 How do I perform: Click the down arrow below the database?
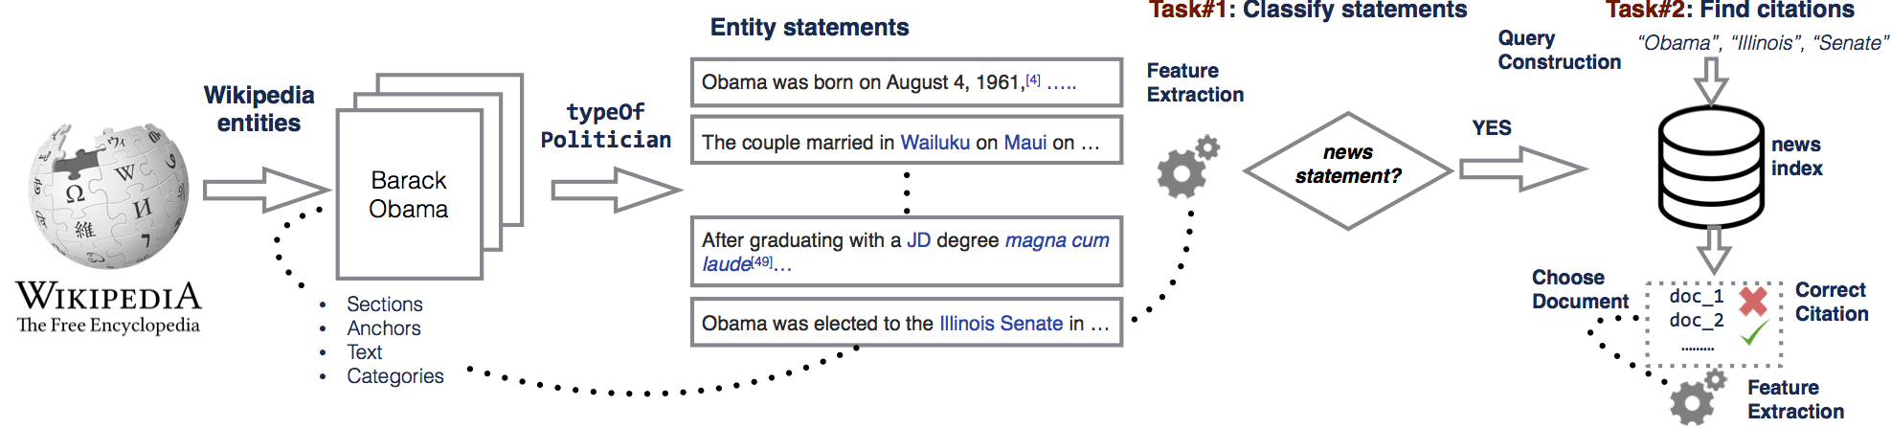[x=1713, y=249]
